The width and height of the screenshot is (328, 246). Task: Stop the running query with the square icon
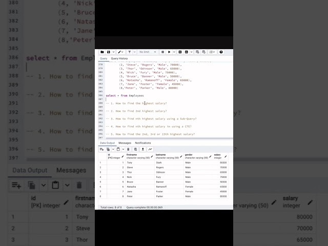(x=162, y=52)
